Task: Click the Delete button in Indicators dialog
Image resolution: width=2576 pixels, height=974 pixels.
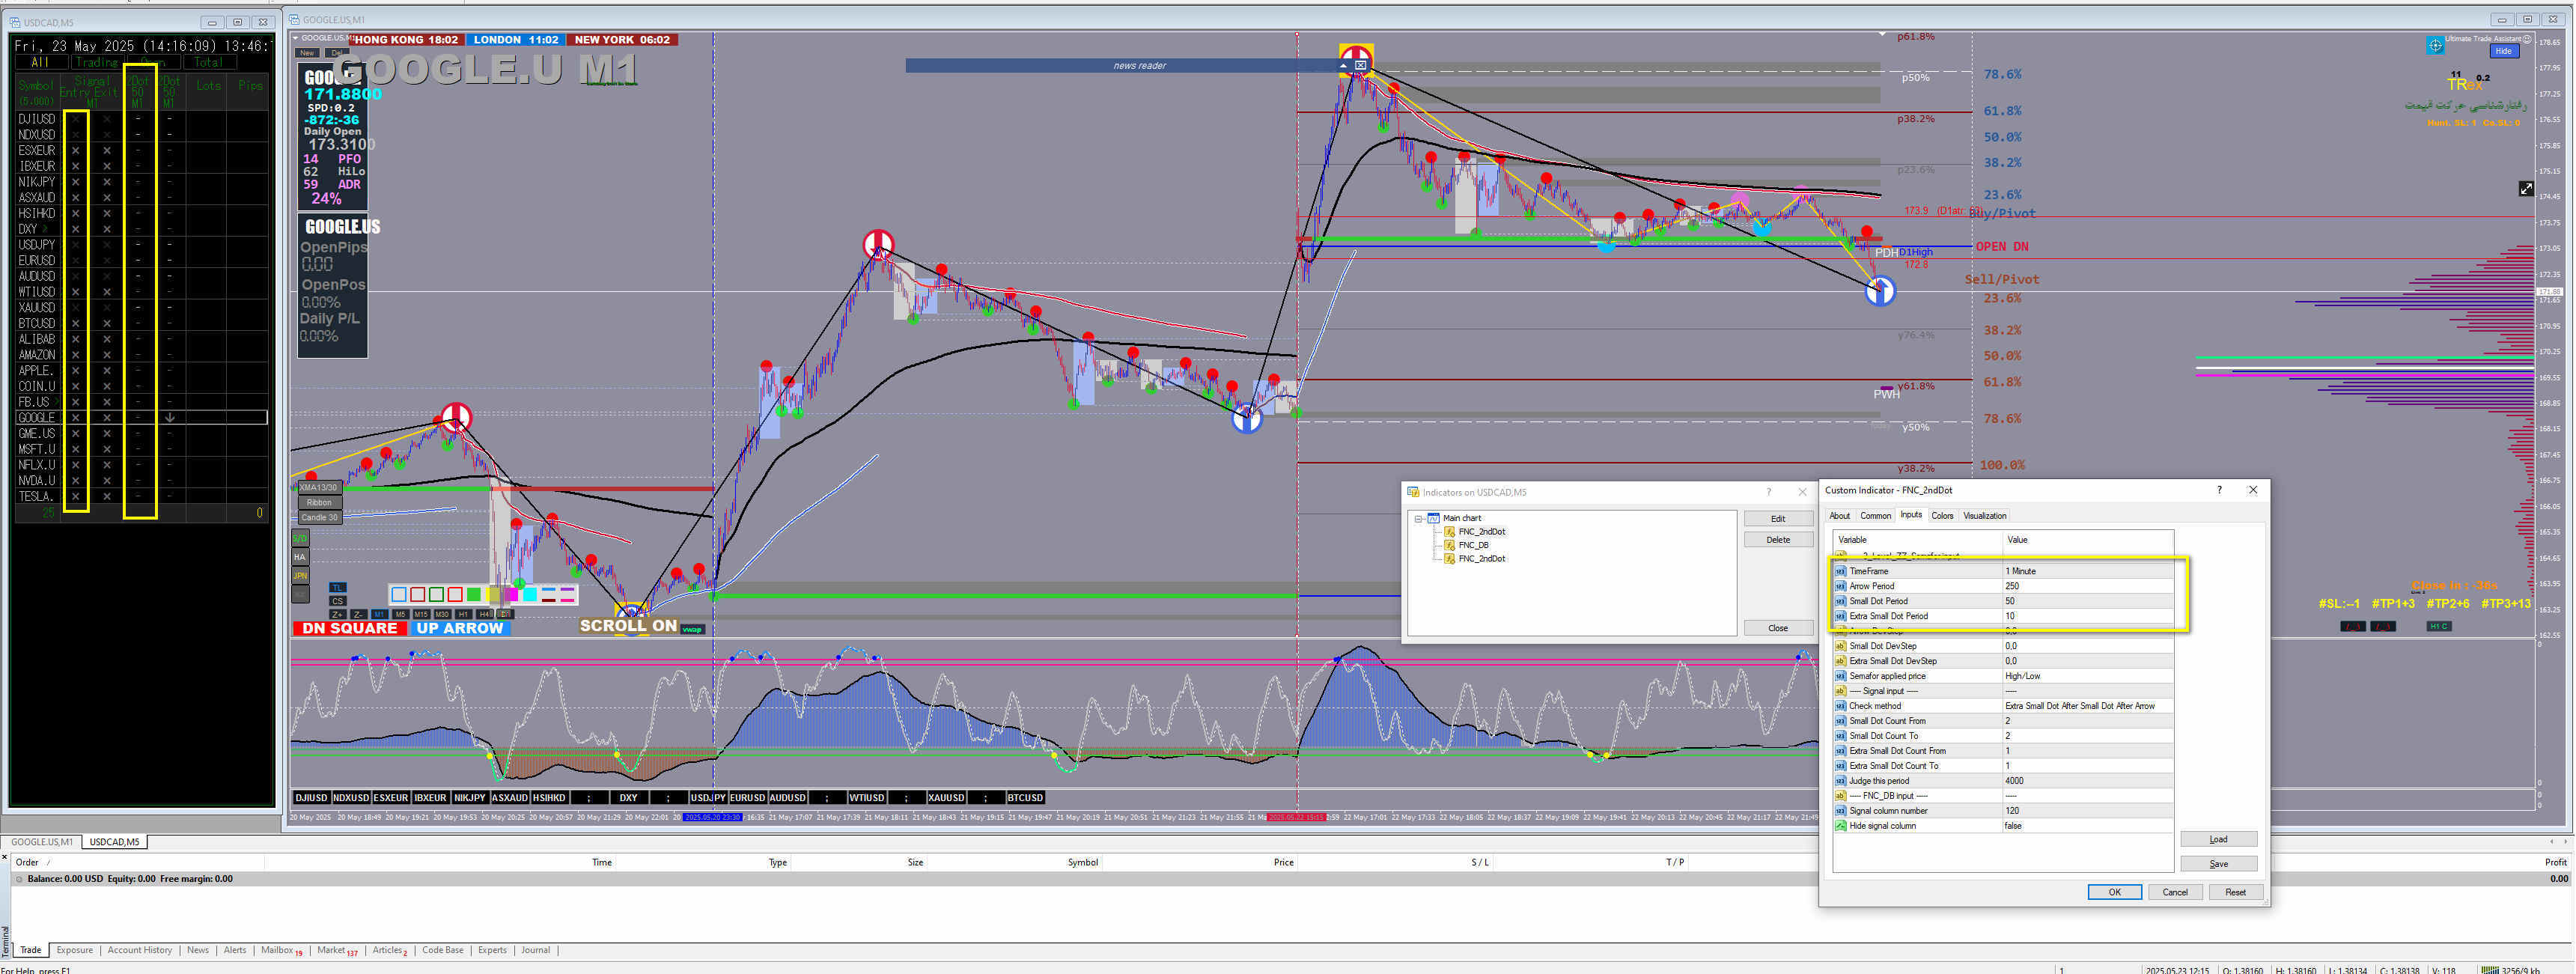Action: [1777, 540]
